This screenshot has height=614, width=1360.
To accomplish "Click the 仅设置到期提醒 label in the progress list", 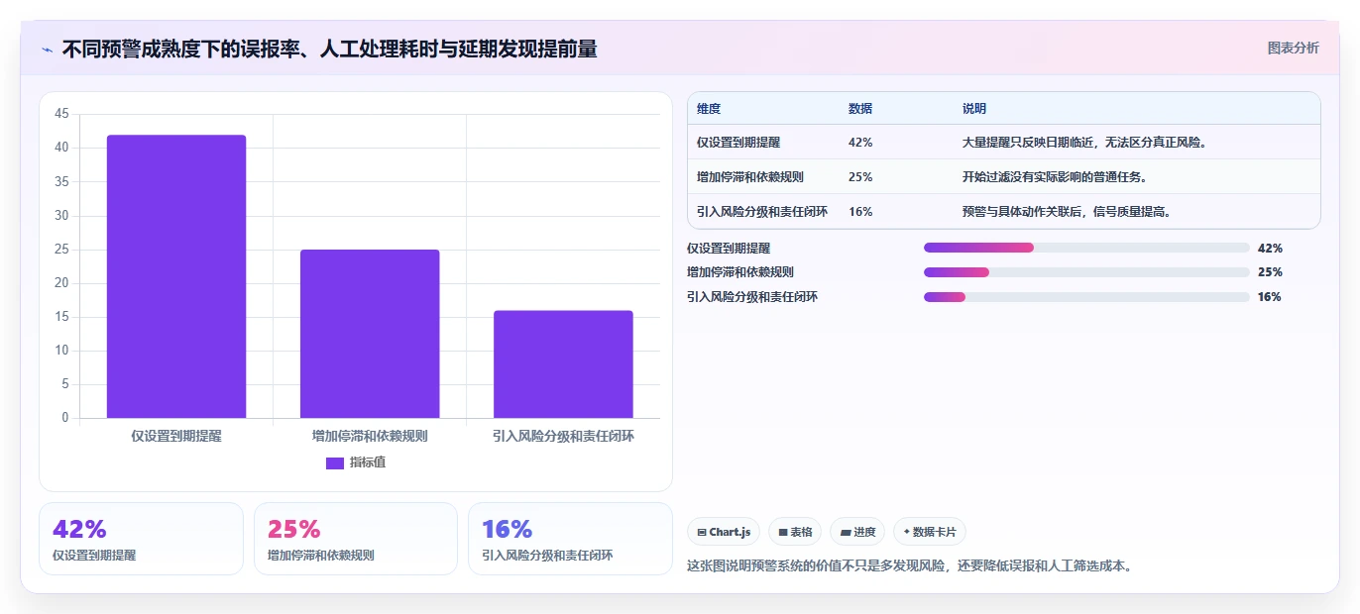I will click(x=729, y=249).
